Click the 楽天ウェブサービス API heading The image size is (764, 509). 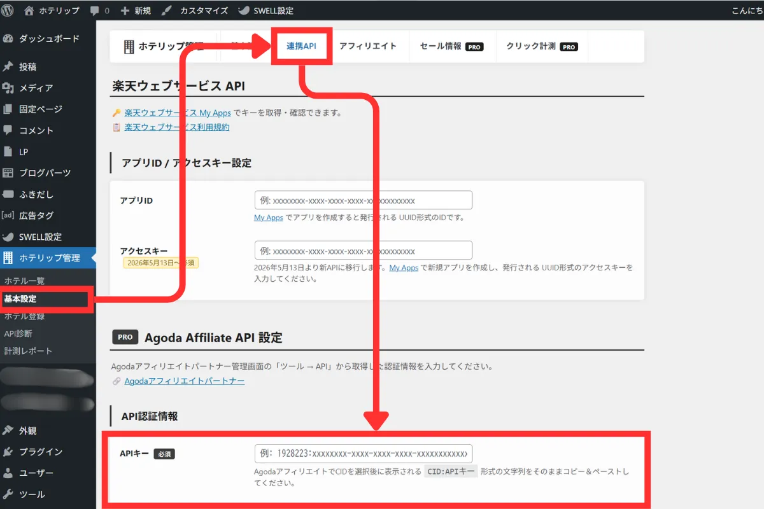click(x=179, y=86)
